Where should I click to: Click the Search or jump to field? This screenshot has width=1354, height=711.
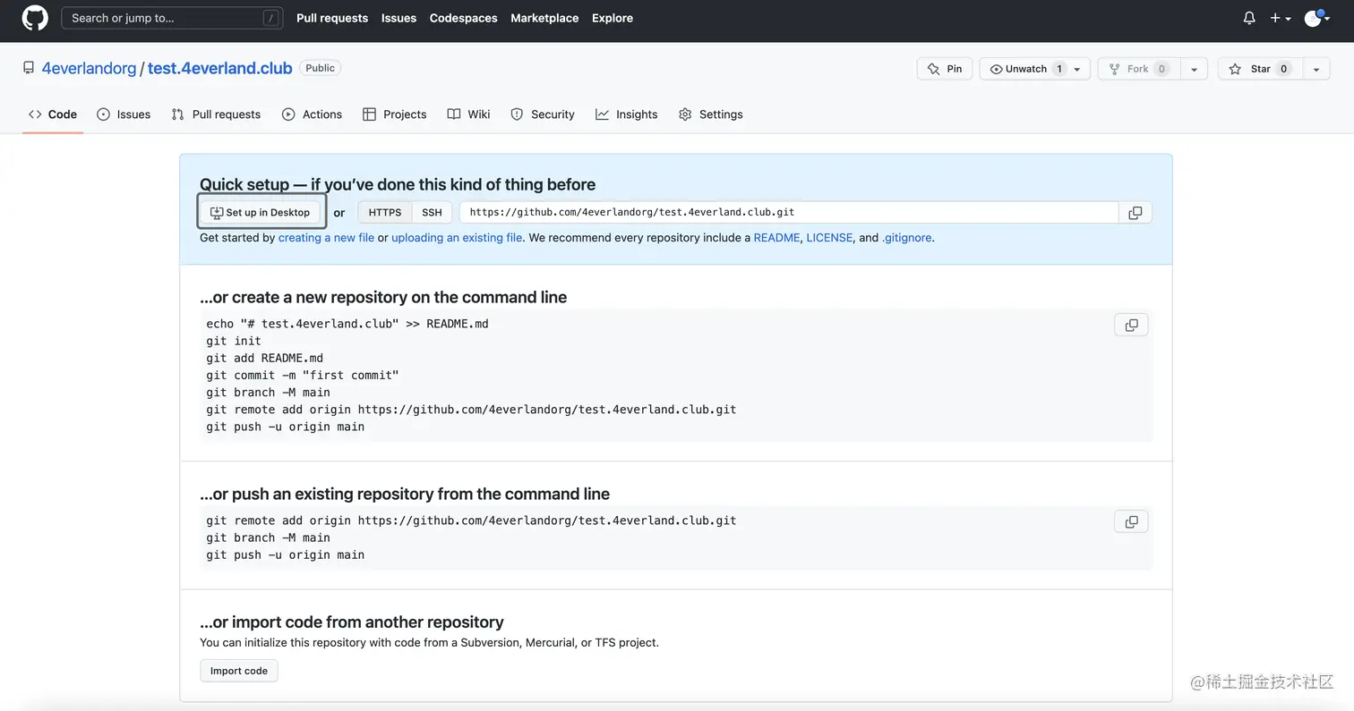pos(172,18)
